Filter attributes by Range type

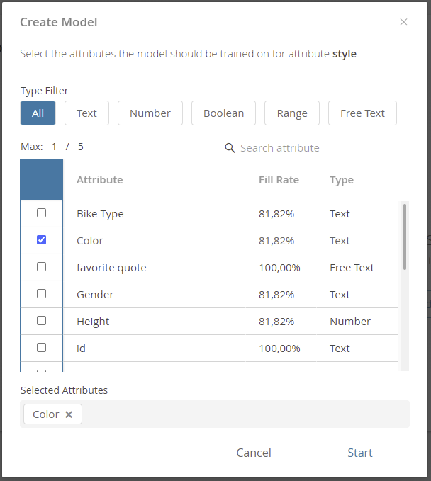(292, 113)
